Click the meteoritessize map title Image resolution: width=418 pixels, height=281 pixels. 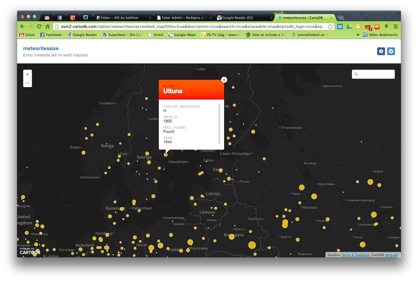click(x=41, y=48)
